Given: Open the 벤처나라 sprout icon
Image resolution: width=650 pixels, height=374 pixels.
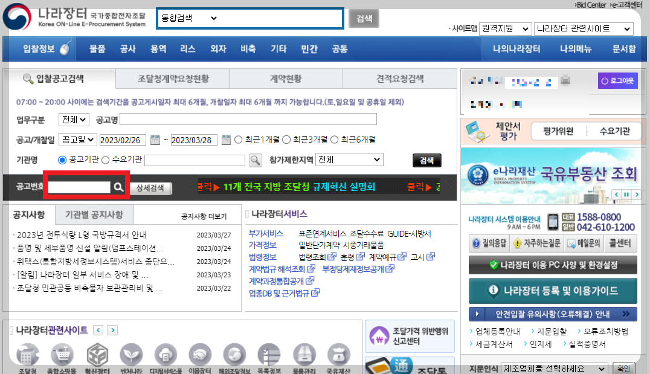Looking at the screenshot, I should coord(132,355).
